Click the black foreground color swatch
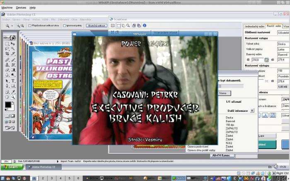The image size is (290, 181). pos(8,105)
